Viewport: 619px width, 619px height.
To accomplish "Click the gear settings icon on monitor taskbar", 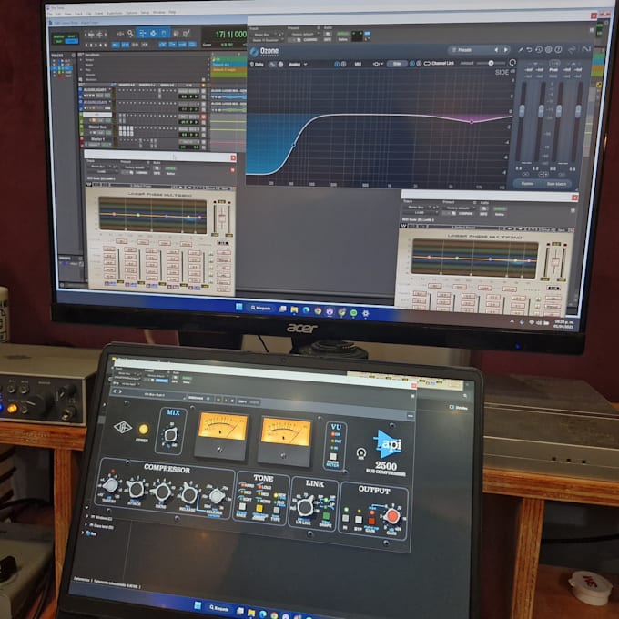I will [366, 313].
